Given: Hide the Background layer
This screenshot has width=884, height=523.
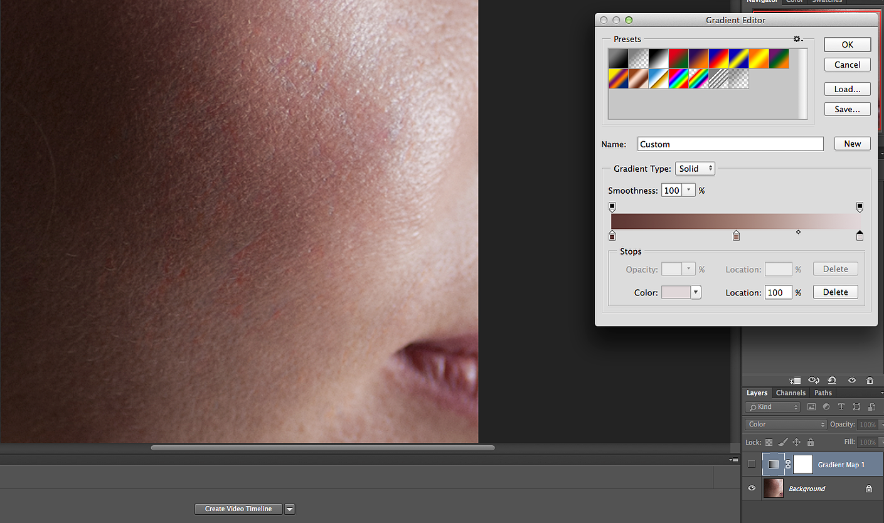Looking at the screenshot, I should click(752, 489).
